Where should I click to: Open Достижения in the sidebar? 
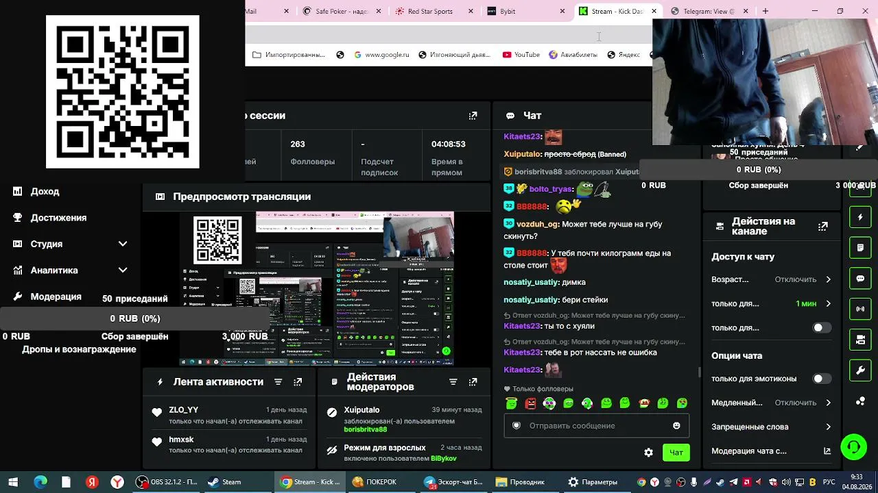click(x=58, y=218)
